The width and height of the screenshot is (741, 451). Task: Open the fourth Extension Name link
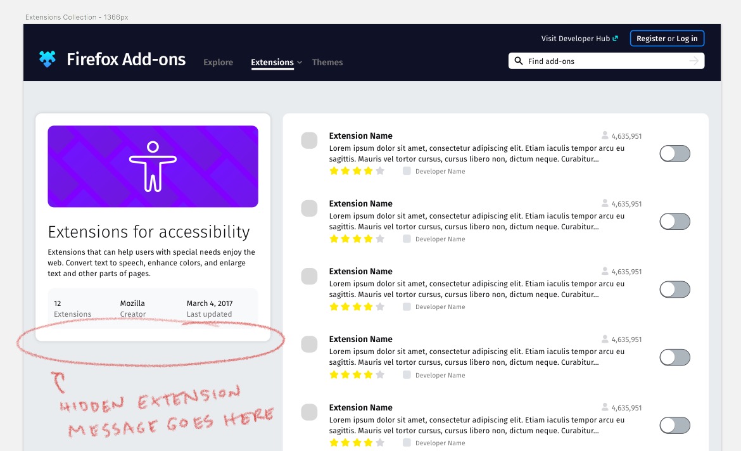point(360,339)
